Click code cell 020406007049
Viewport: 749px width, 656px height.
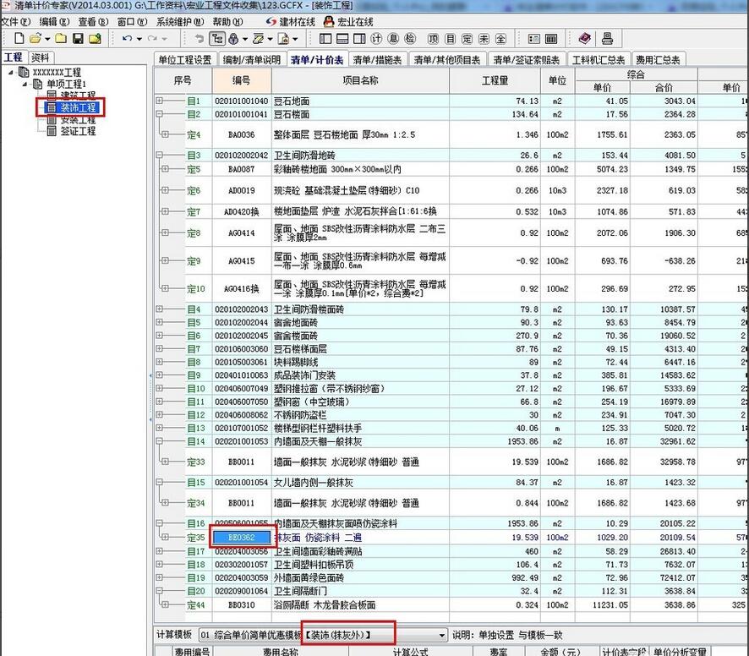pyautogui.click(x=242, y=388)
